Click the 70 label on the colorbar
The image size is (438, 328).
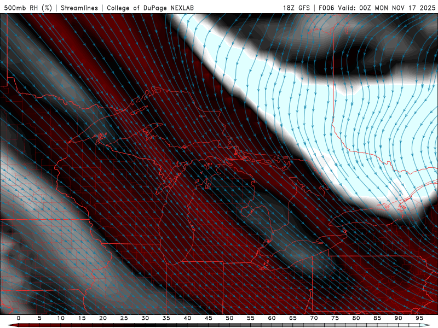[x=314, y=318]
